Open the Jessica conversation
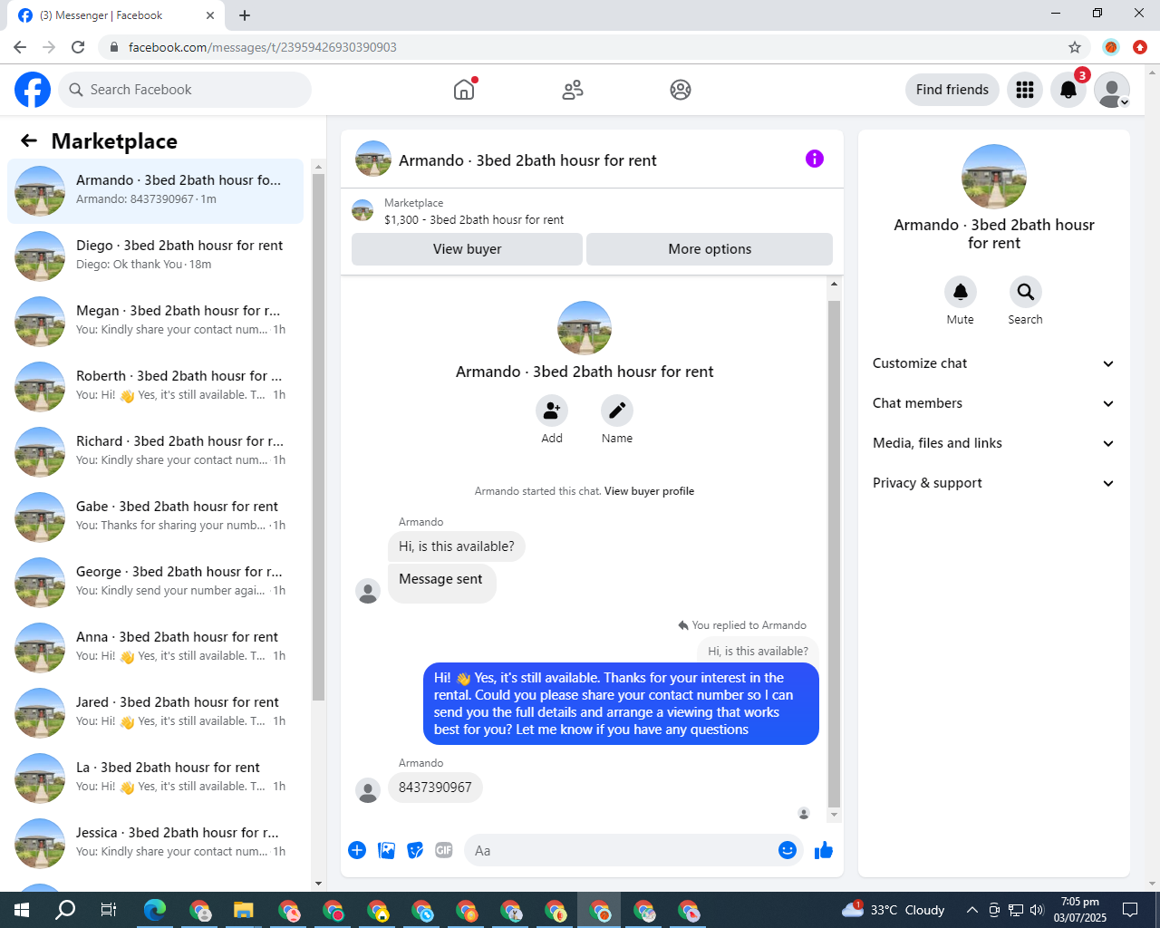The height and width of the screenshot is (928, 1160). (x=156, y=843)
